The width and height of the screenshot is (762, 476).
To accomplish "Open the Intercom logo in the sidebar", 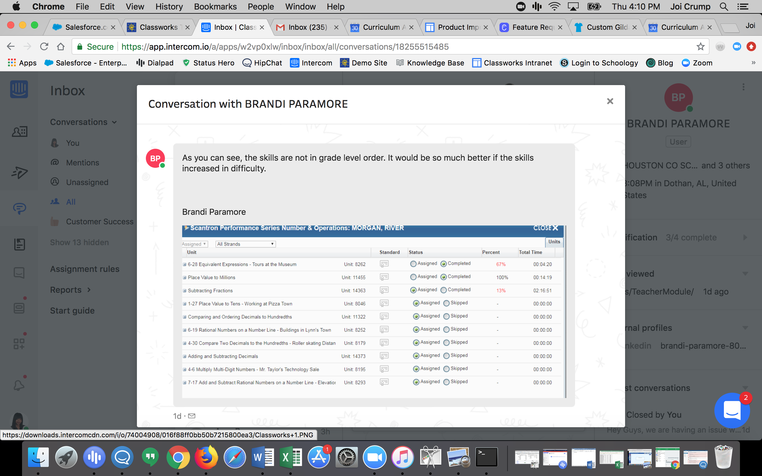I will coord(19,90).
